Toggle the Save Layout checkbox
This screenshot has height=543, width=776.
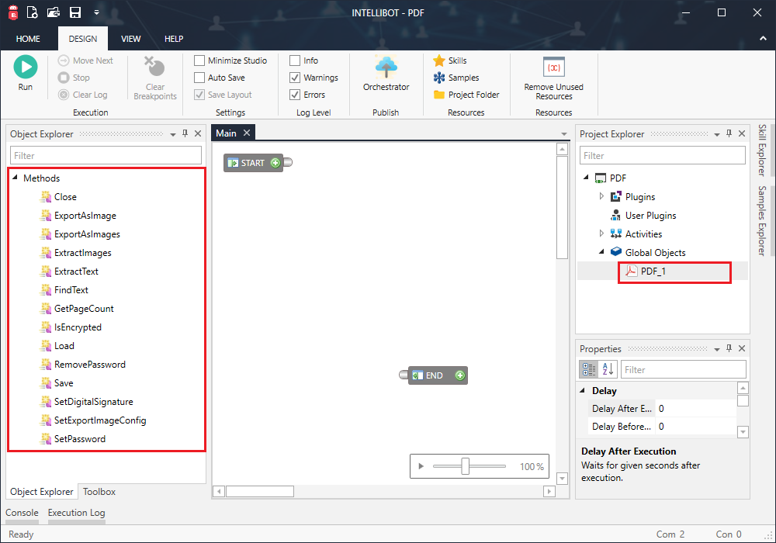pos(199,95)
